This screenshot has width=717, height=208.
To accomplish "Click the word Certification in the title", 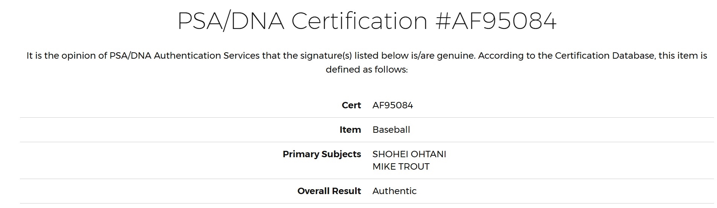I will [x=359, y=21].
